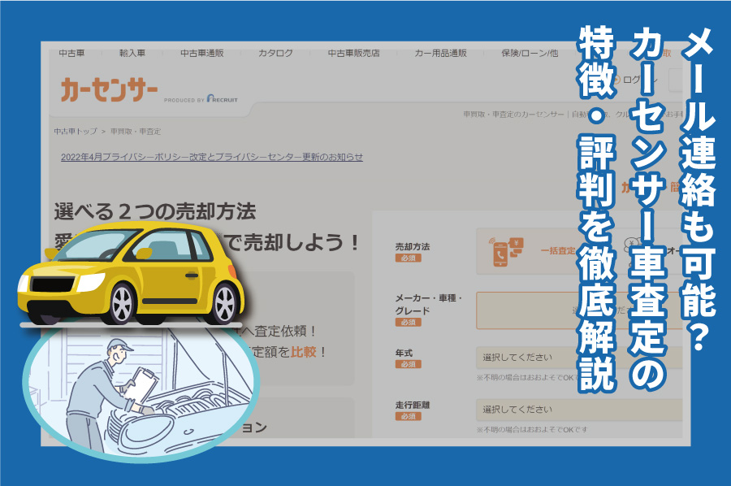Open the 輸入車 navigation item
This screenshot has width=731, height=486.
pyautogui.click(x=132, y=54)
